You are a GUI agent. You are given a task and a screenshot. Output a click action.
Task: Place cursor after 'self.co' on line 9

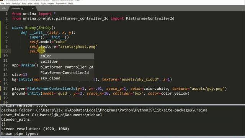45,51
